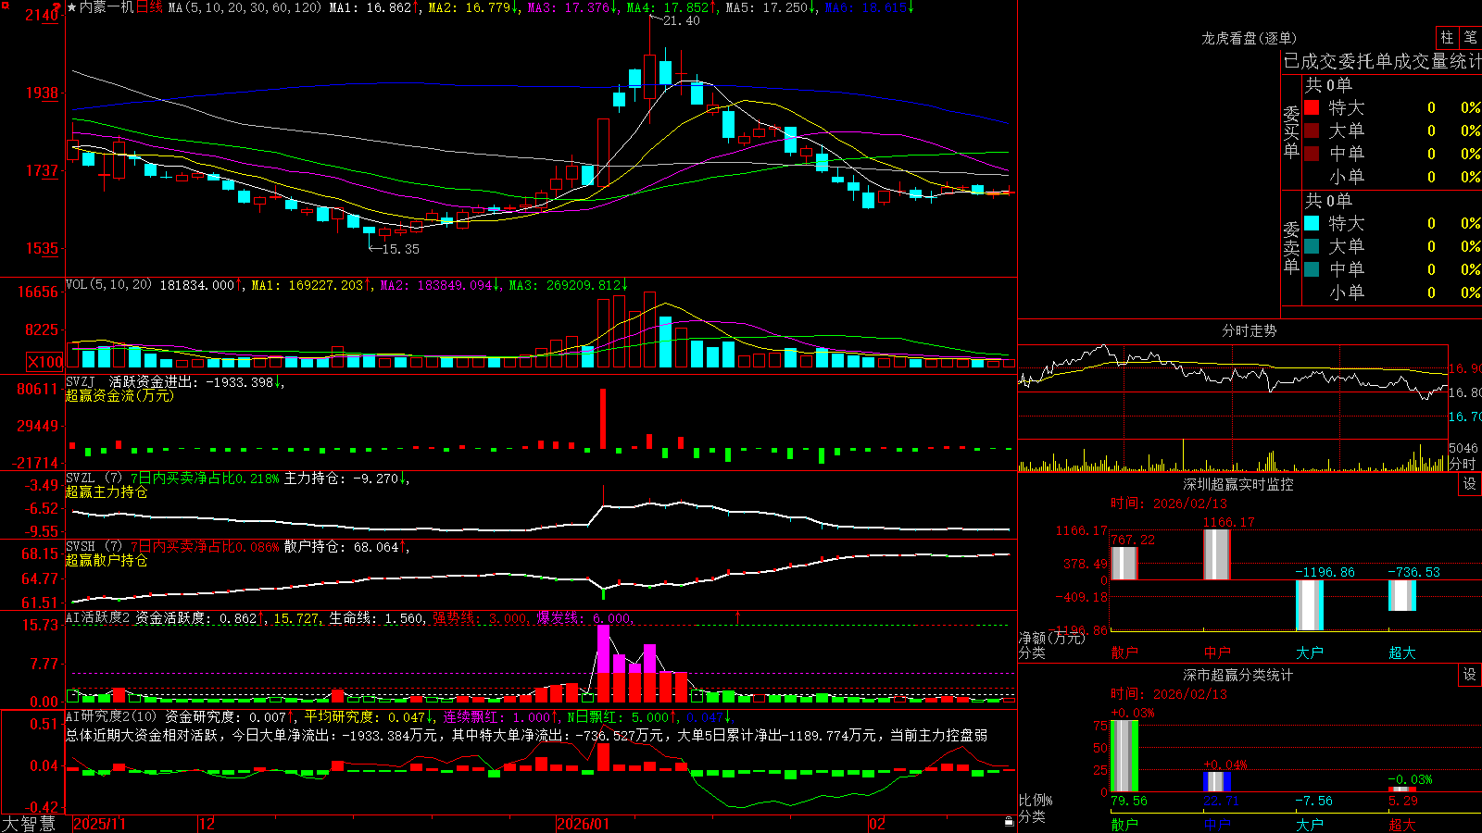Screen dimensions: 1482x833
Task: Select the teal 中单 sell-order swatch
Action: pos(1312,269)
